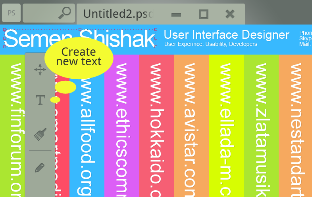The width and height of the screenshot is (312, 197).
Task: Maximize the Untitled2.psd window
Action: (x=204, y=14)
